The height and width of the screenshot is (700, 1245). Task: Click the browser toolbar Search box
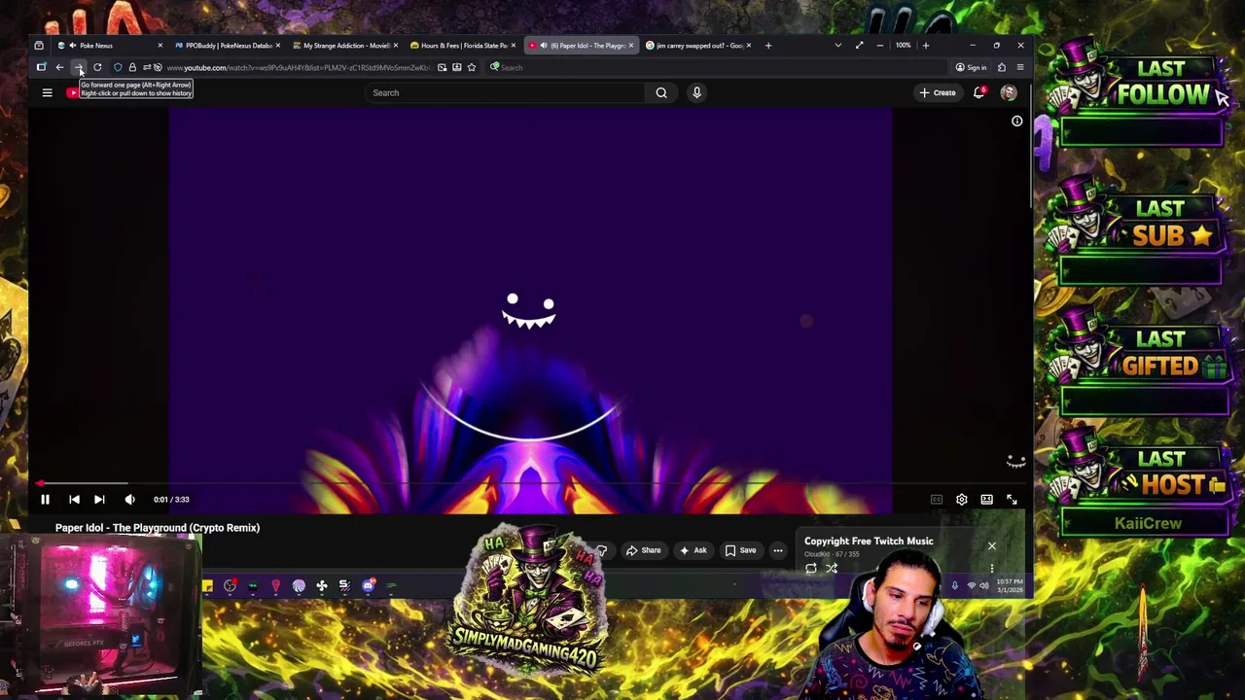715,68
